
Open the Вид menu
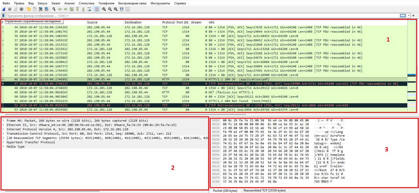click(x=31, y=3)
